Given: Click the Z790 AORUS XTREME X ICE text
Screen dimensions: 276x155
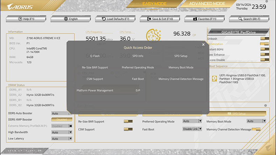Looking at the screenshot, I should 43,38.
